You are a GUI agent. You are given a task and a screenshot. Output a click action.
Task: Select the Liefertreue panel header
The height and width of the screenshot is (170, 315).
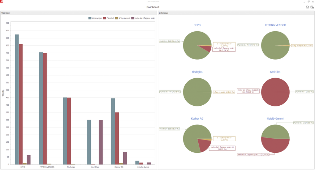163,13
